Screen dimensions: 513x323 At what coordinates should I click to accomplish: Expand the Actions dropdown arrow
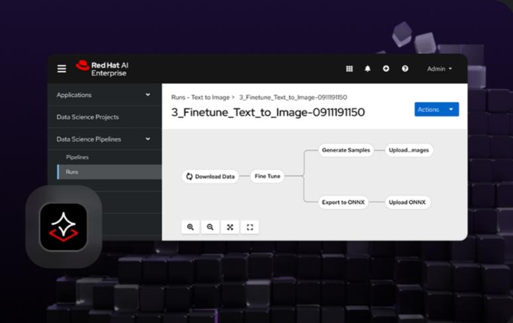click(451, 109)
